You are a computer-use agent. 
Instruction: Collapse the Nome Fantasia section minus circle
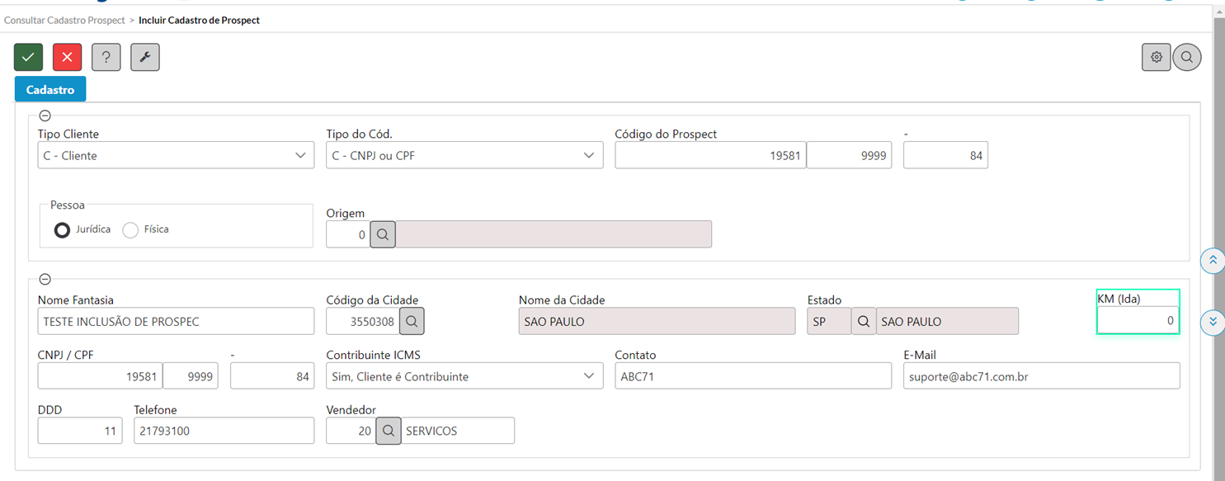click(45, 280)
